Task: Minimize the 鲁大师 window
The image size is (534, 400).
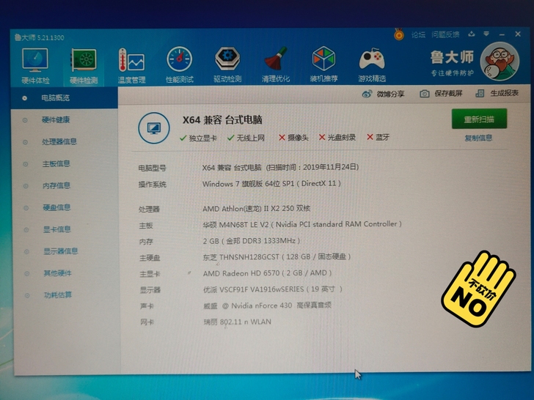Action: tap(502, 34)
